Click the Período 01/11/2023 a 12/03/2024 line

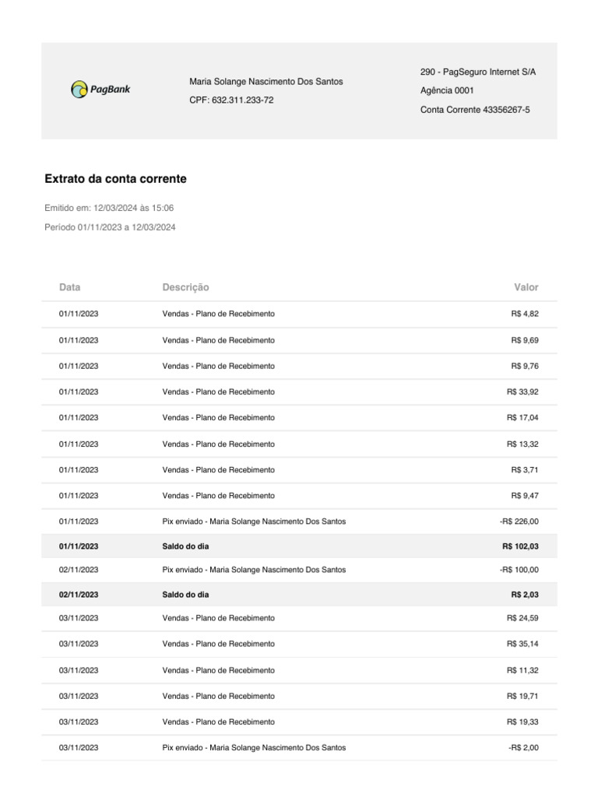[x=110, y=227]
